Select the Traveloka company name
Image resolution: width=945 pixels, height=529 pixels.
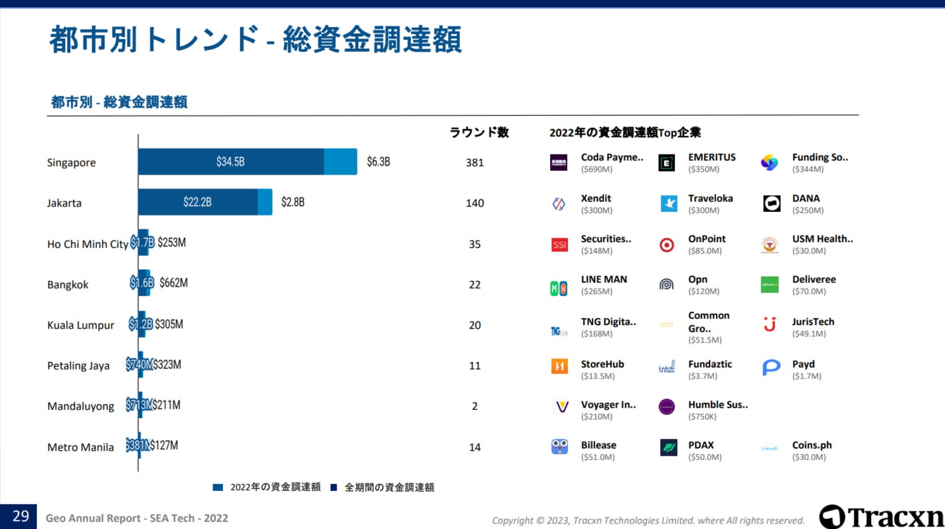711,198
